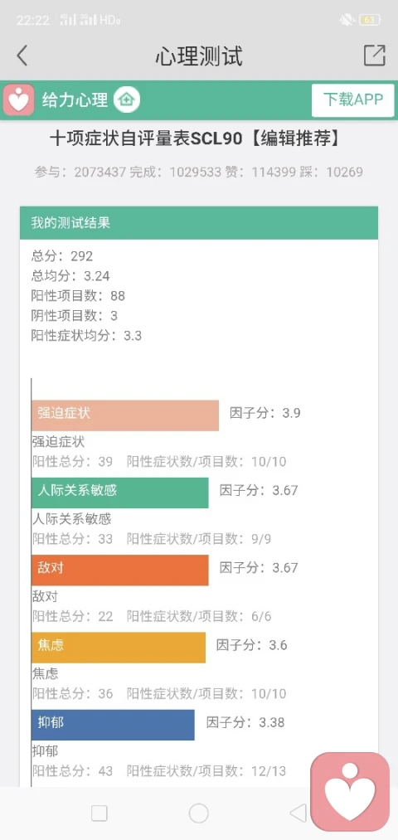The height and width of the screenshot is (840, 398).
Task: Tap the SCL90 quiz title text
Action: pos(195,139)
